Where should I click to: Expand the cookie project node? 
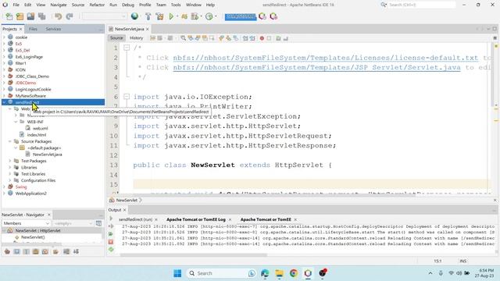click(x=4, y=37)
